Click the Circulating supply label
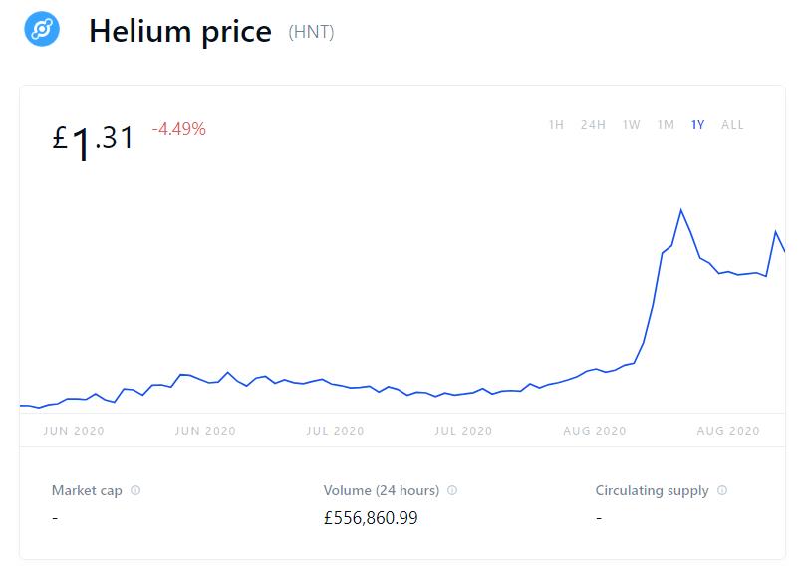The image size is (803, 574). [x=652, y=490]
